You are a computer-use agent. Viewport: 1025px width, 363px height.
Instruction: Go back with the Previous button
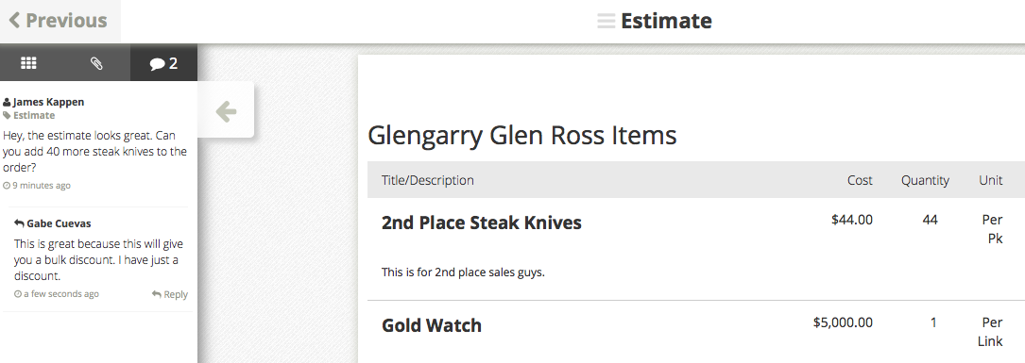(58, 20)
